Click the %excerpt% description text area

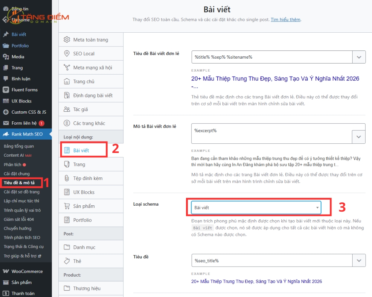(272, 133)
